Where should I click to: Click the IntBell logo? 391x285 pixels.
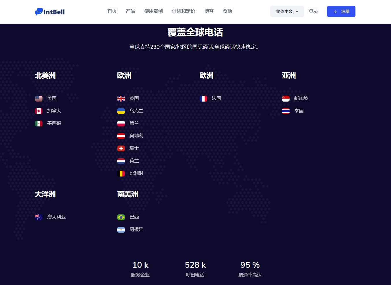(x=50, y=12)
